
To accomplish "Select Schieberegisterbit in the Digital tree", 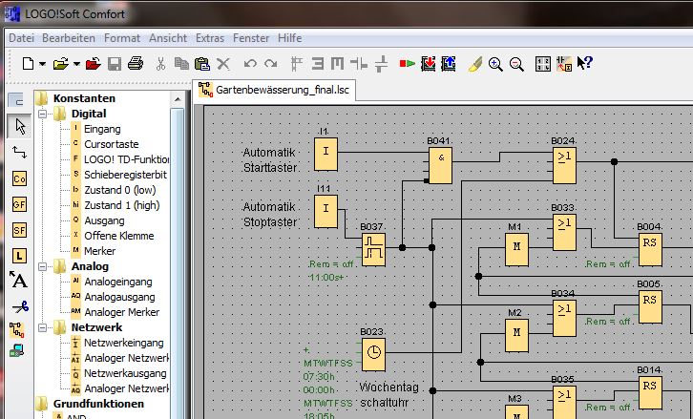I will [125, 175].
